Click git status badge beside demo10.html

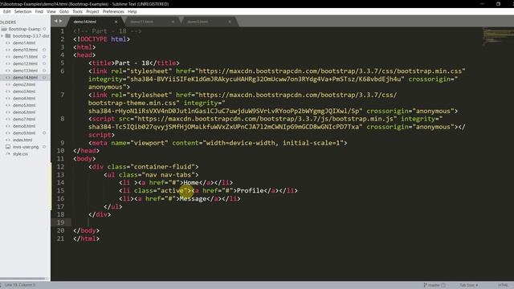click(44, 50)
